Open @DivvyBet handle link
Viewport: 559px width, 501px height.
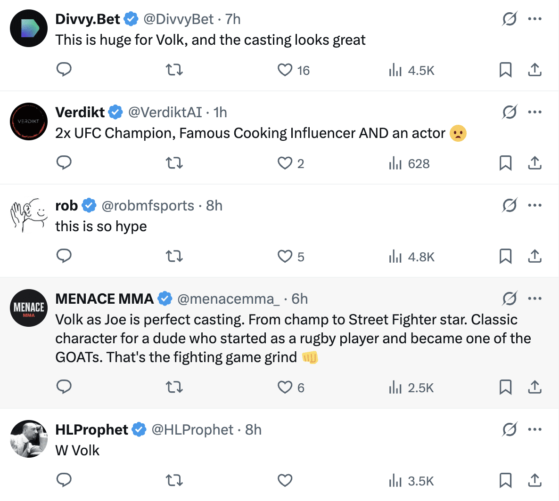(x=178, y=19)
